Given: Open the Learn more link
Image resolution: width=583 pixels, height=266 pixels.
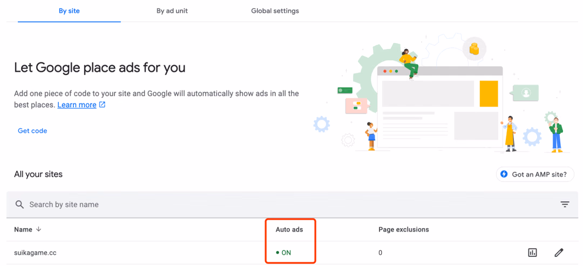Looking at the screenshot, I should 77,105.
